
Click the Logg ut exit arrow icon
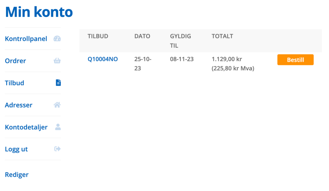coord(58,149)
